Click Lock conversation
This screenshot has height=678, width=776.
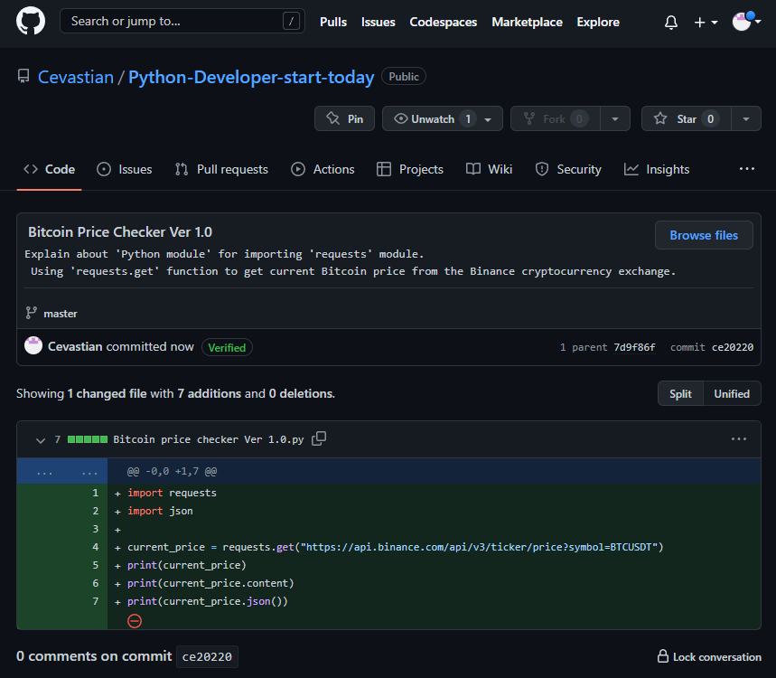coord(709,656)
